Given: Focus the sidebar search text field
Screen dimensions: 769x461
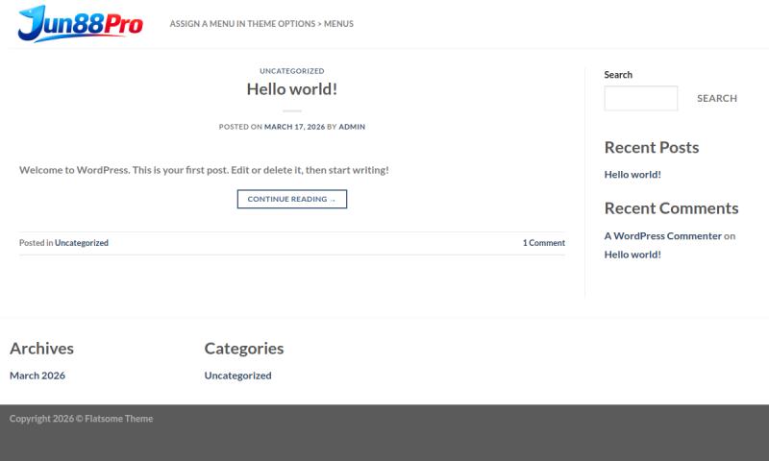Looking at the screenshot, I should point(640,98).
